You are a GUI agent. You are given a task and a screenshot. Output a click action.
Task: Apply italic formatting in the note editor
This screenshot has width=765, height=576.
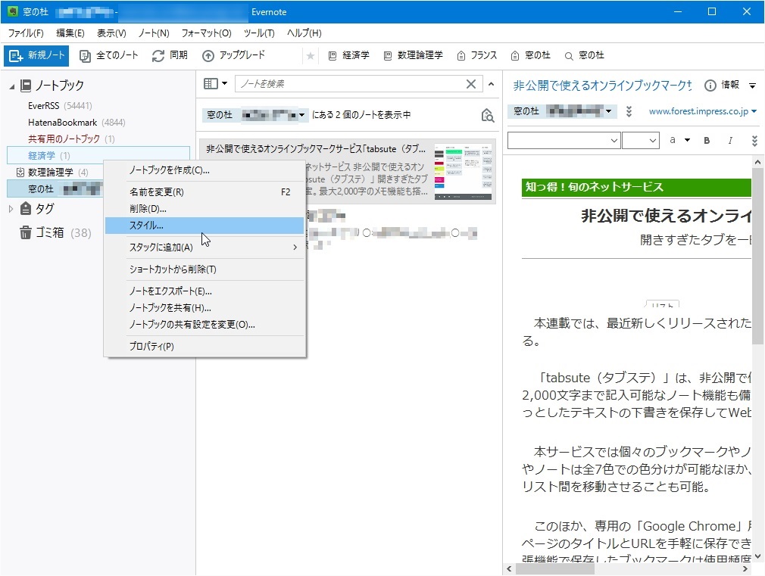(730, 142)
